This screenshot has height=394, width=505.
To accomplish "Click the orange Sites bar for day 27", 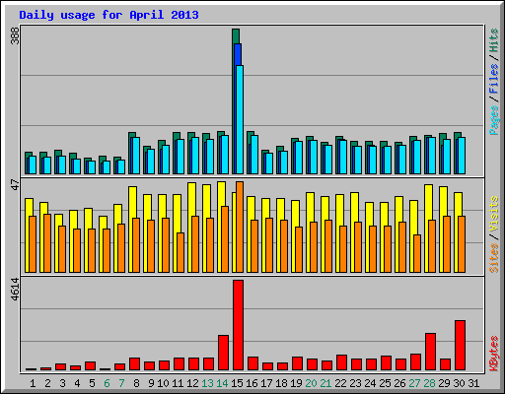I will (x=417, y=253).
